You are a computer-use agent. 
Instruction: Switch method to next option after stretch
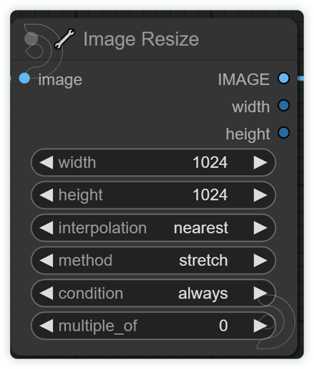point(261,261)
